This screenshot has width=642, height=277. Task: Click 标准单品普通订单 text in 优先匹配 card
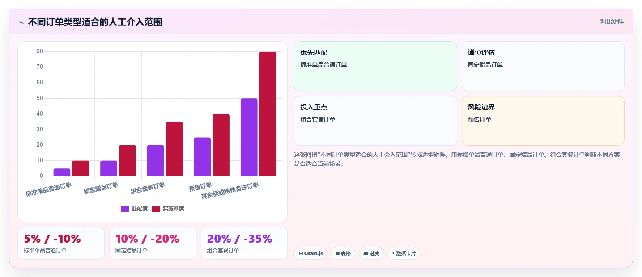pyautogui.click(x=323, y=65)
